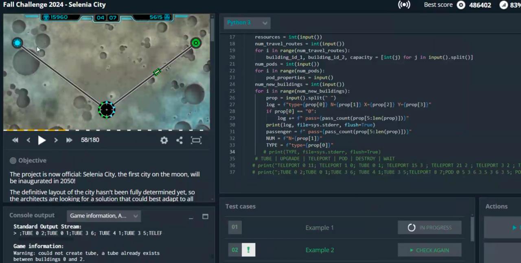521x263 pixels.
Task: Open replay viewer settings gear
Action: [164, 140]
